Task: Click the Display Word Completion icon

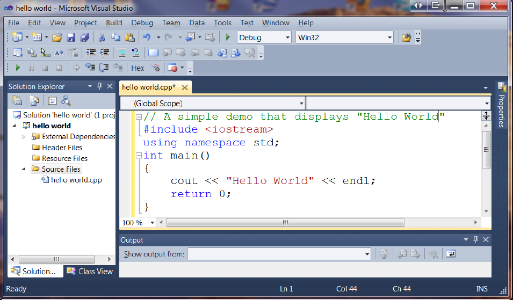Action: pyautogui.click(x=59, y=53)
